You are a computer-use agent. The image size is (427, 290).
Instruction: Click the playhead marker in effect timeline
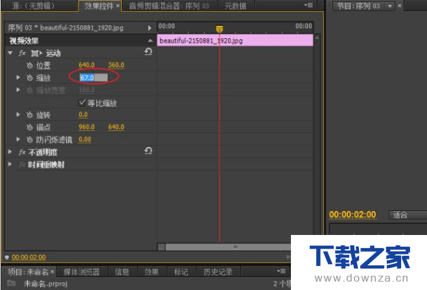(x=220, y=28)
